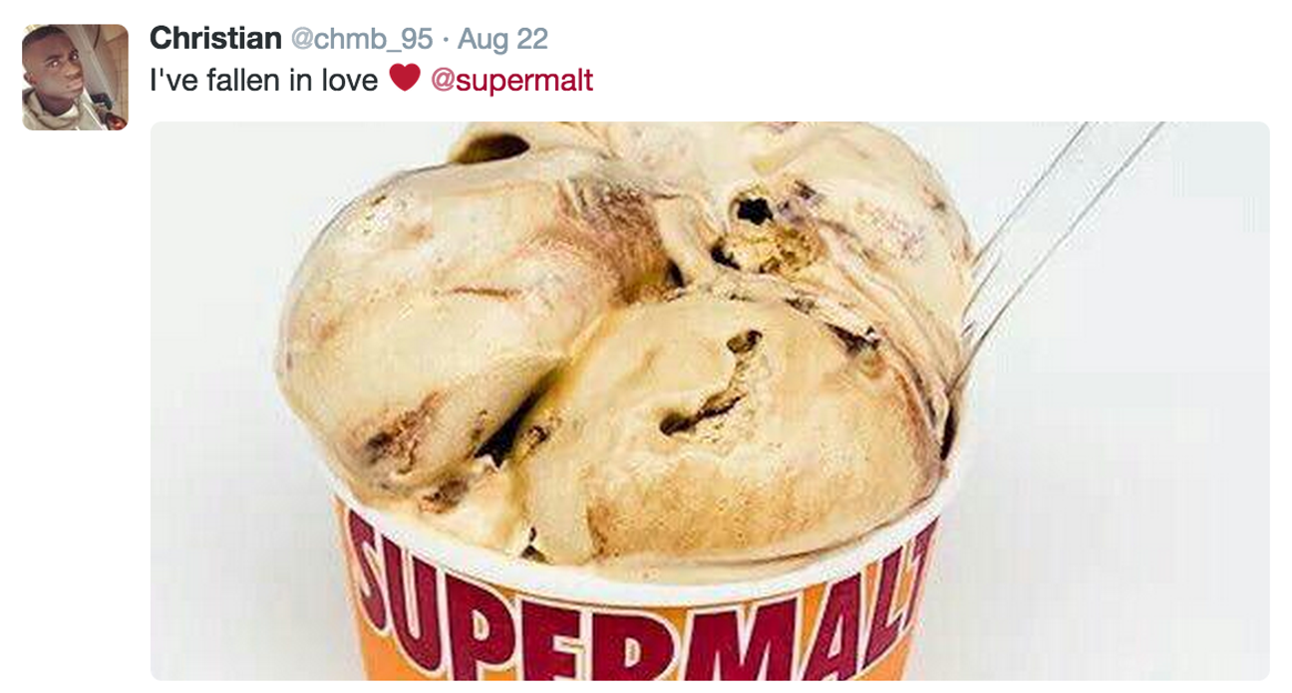Click the red heart emoji in the tweet
Screen dimensions: 1292x693
pos(404,78)
